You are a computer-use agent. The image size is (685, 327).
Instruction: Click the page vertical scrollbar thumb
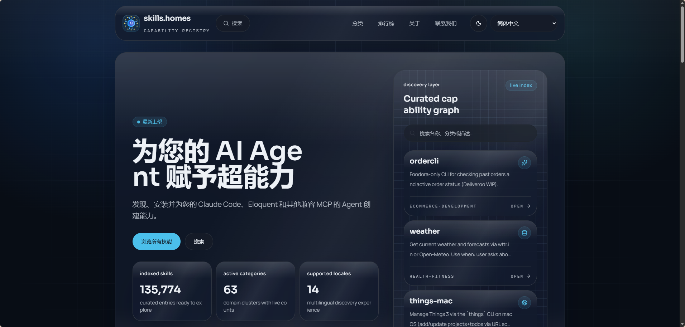pos(682,34)
